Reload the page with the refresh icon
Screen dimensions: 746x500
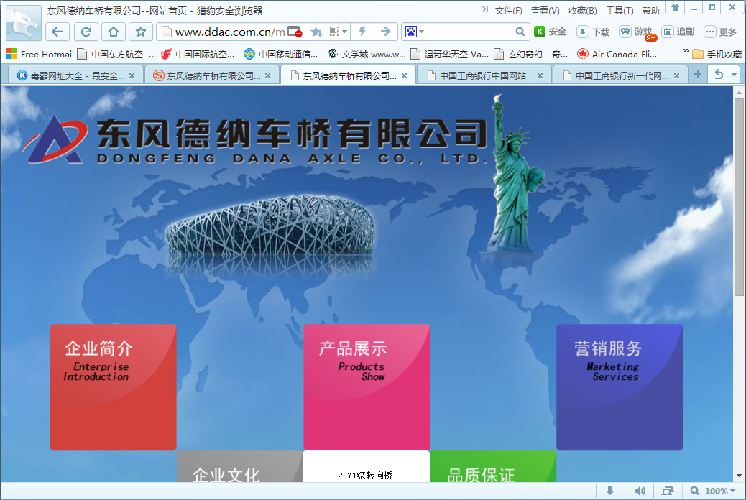pos(86,32)
